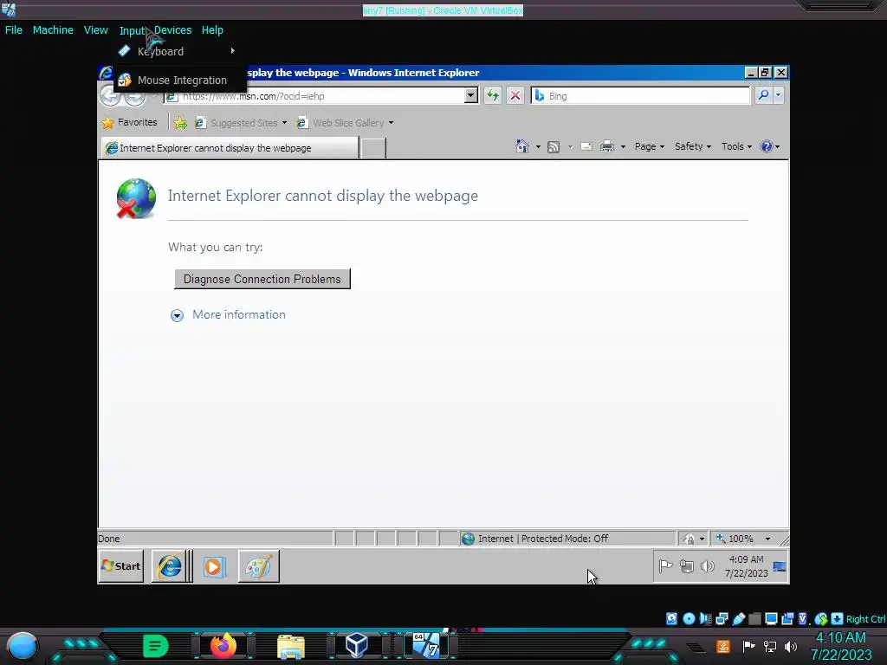
Task: Click the VirtualBox audio status indicator
Action: [x=705, y=618]
